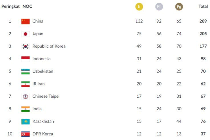The image size is (210, 140).
Task: Click China's total of 289
Action: (203, 21)
